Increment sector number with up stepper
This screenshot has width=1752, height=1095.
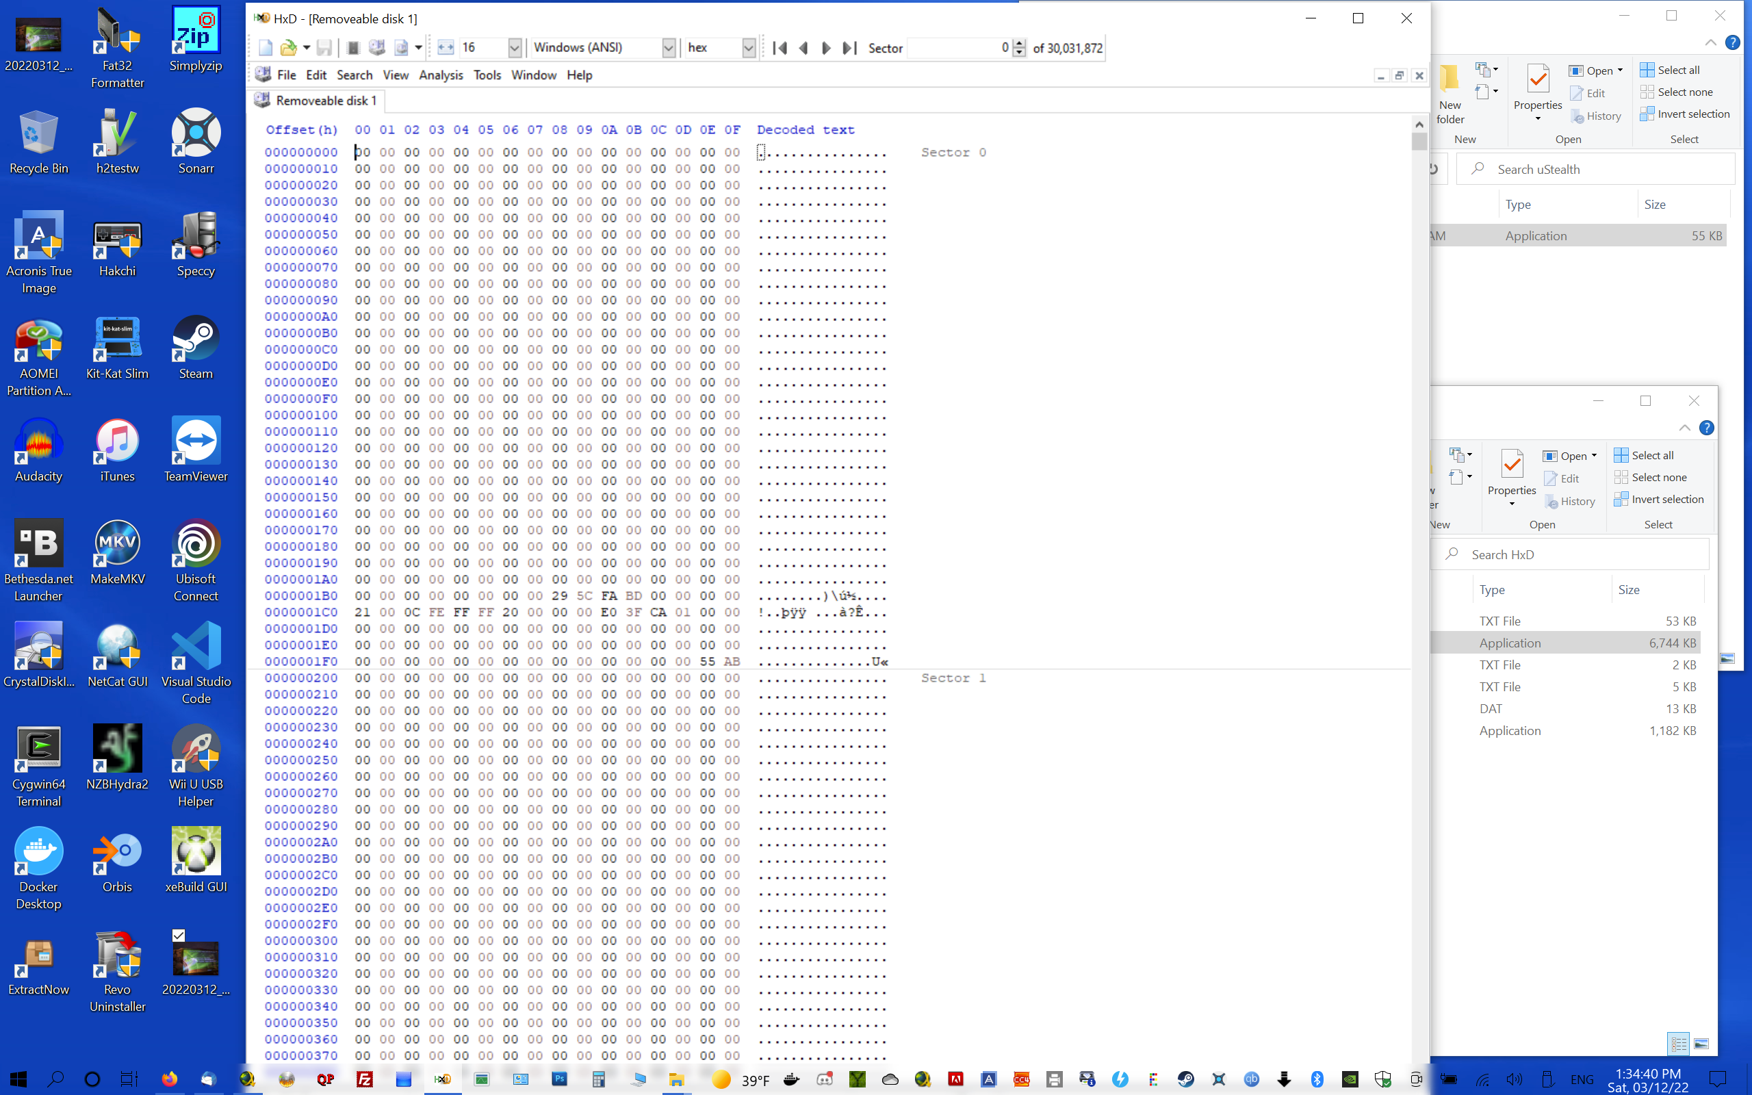1019,43
